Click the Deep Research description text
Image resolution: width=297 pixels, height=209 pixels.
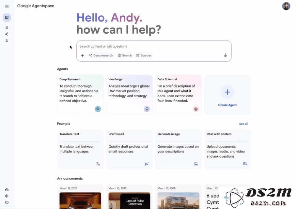click(79, 93)
